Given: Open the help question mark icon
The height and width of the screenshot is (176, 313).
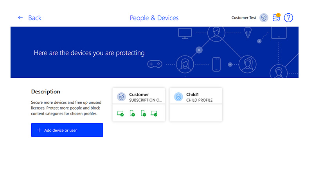Looking at the screenshot, I should click(288, 18).
